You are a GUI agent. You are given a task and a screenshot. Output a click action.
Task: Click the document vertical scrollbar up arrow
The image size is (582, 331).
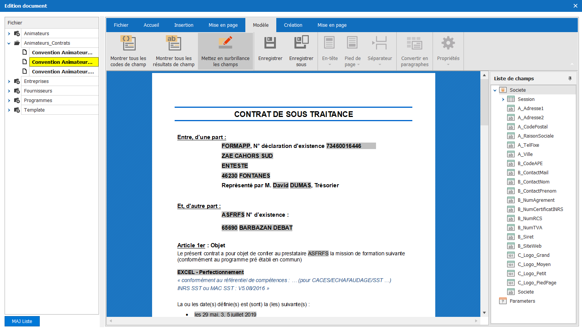pos(484,75)
